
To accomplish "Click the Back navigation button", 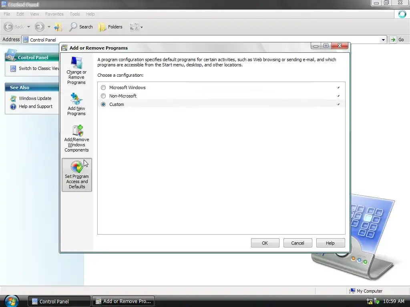I will [14, 27].
